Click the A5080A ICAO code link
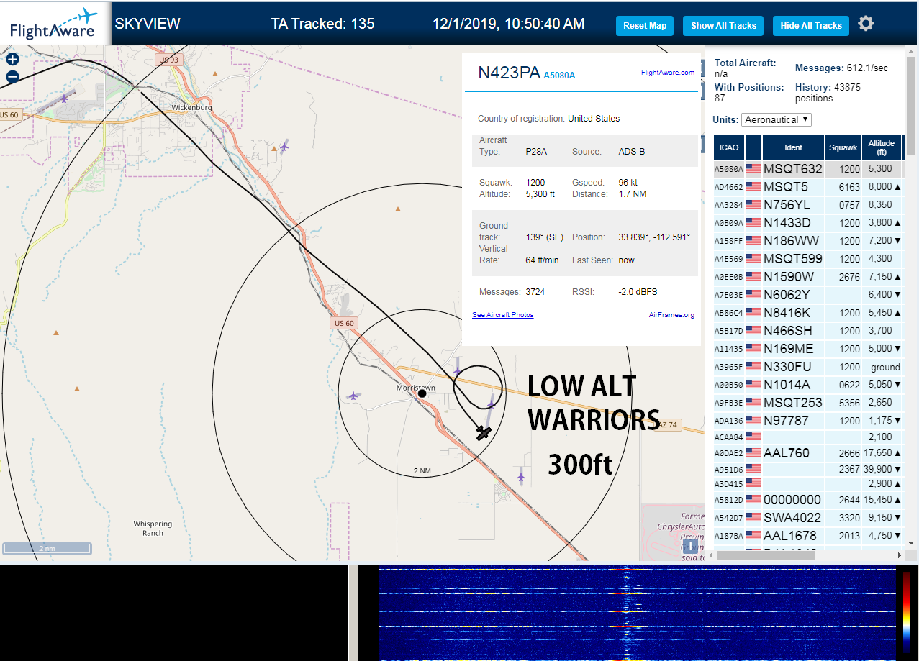Image resolution: width=919 pixels, height=661 pixels. click(559, 75)
